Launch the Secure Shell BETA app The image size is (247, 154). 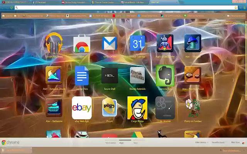[x=110, y=75]
